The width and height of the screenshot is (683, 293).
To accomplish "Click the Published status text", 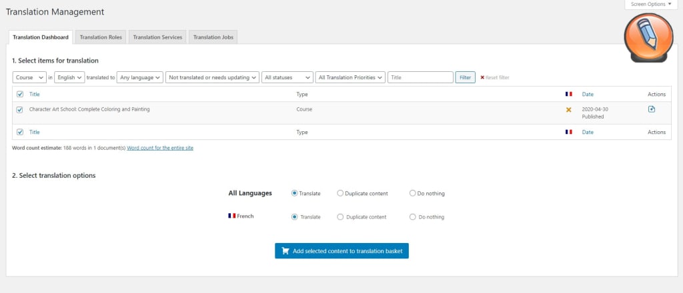I will pos(593,117).
